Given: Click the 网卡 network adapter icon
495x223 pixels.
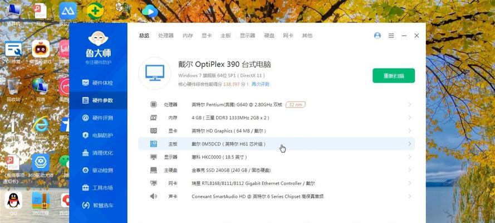Looking at the screenshot, I should (154, 183).
